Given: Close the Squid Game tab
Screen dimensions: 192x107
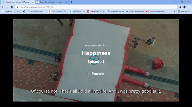Looking at the screenshot, I should pyautogui.click(x=66, y=2).
